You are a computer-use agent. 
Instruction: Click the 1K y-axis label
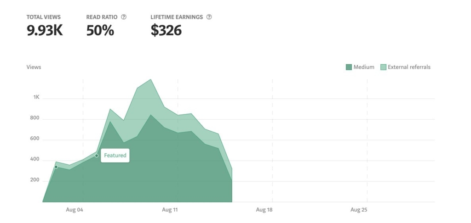pos(36,97)
